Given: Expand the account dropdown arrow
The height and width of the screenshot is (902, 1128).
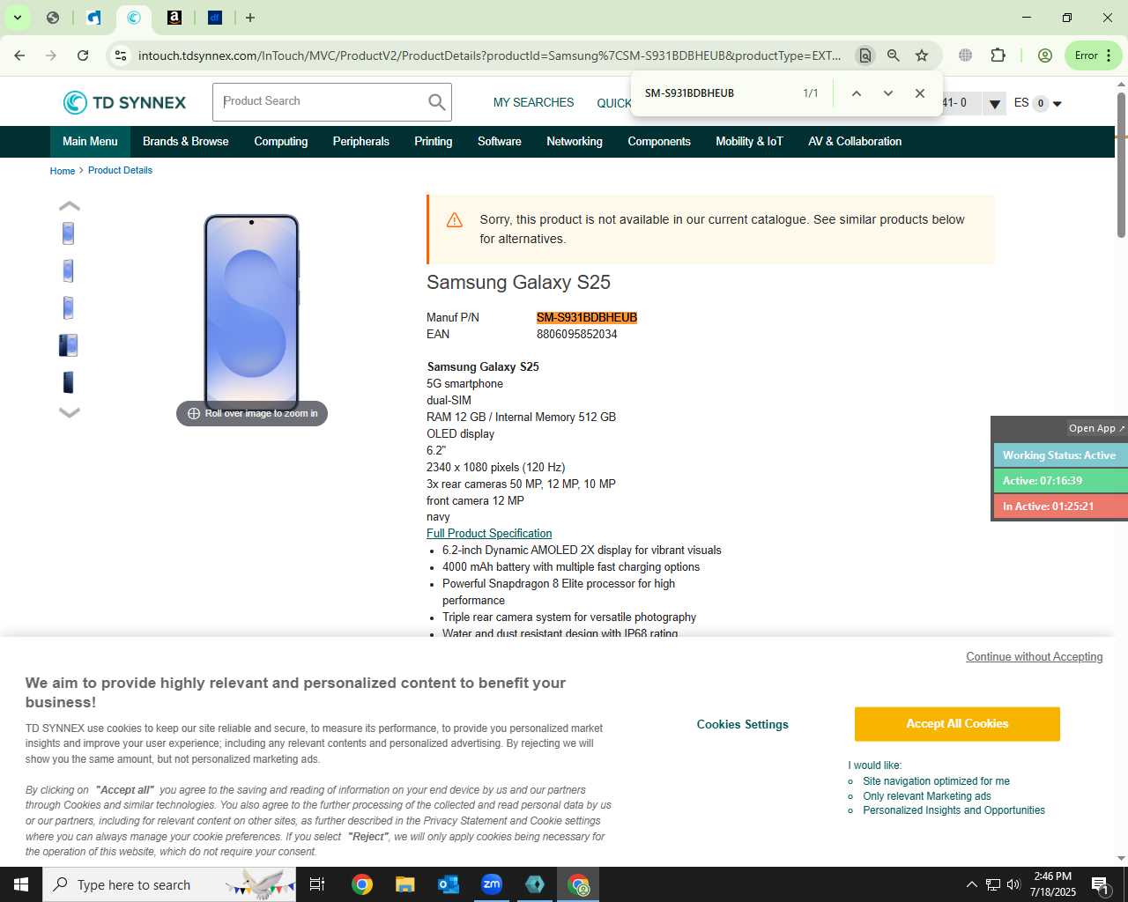Looking at the screenshot, I should (x=995, y=104).
